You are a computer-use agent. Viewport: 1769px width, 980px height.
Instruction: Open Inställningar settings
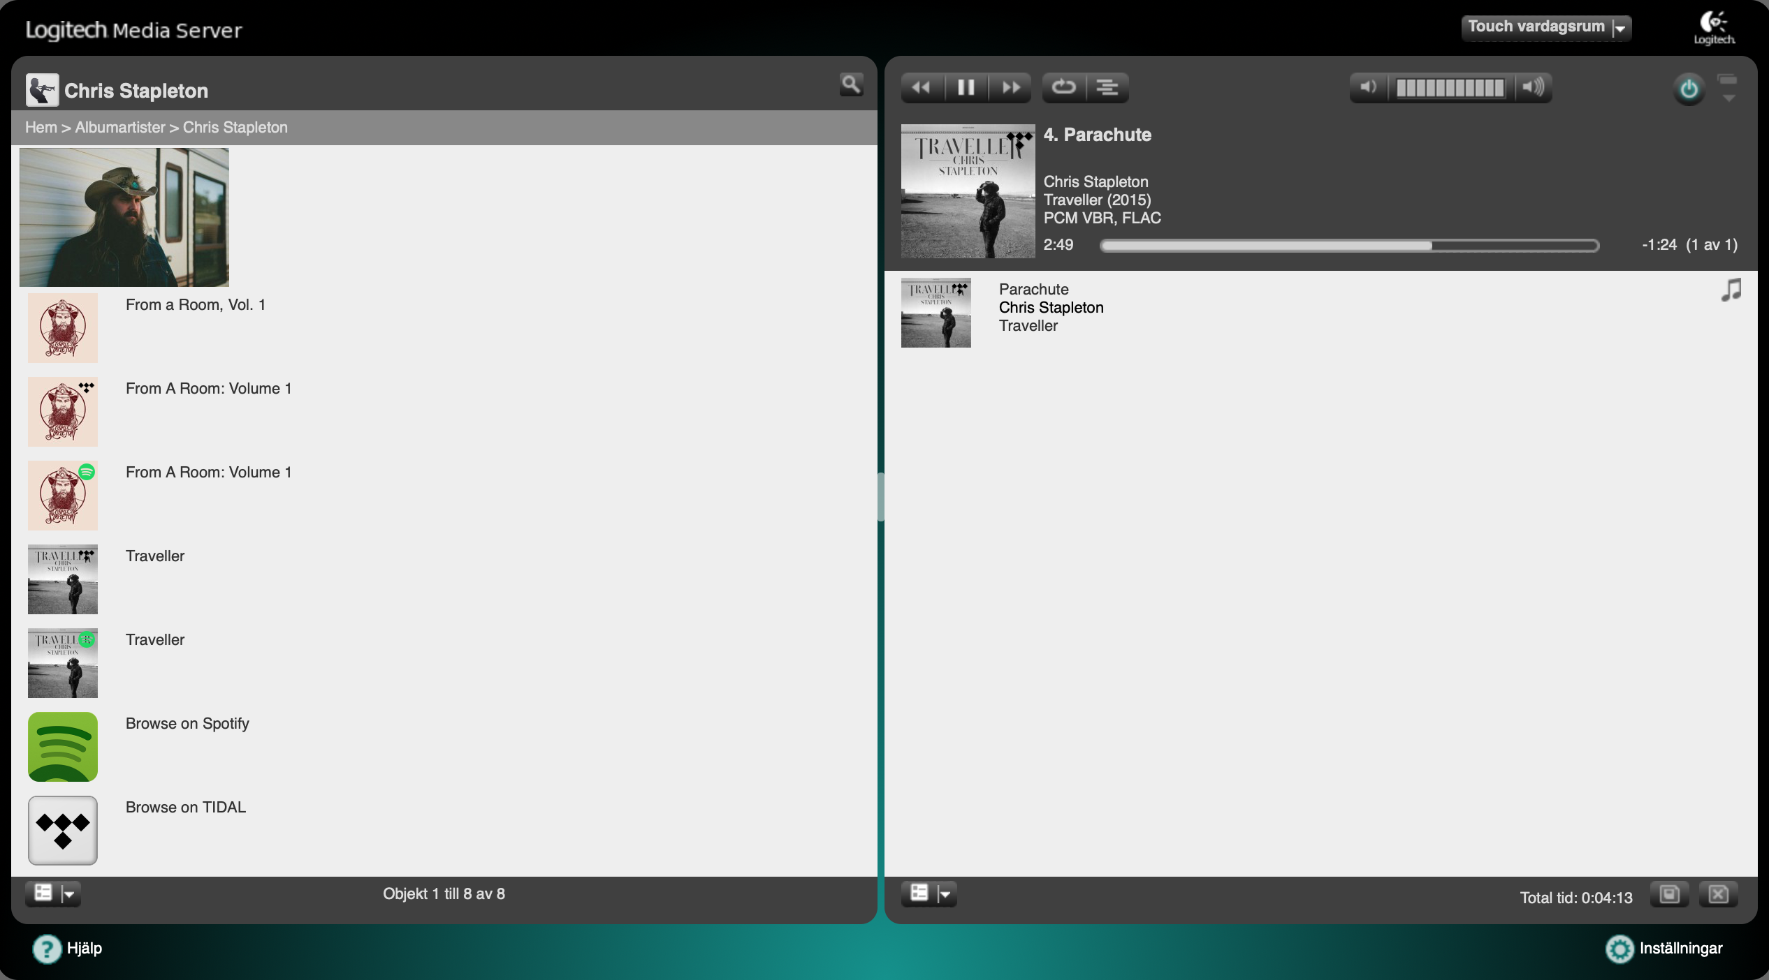click(1681, 948)
